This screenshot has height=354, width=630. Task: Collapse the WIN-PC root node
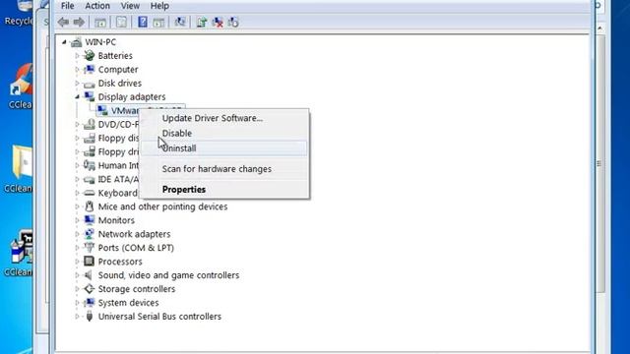(64, 41)
